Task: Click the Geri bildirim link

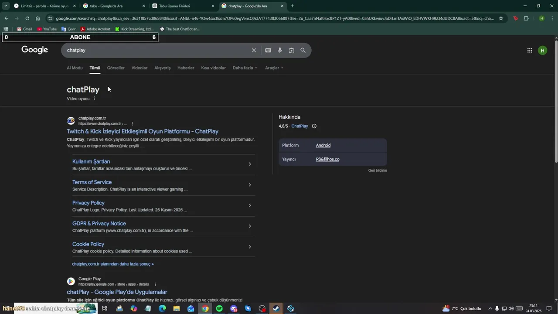Action: pyautogui.click(x=378, y=171)
